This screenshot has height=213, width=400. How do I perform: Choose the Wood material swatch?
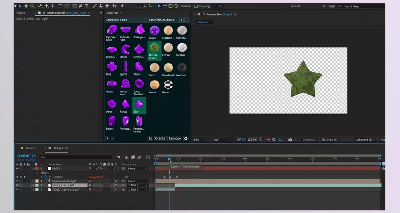(154, 85)
